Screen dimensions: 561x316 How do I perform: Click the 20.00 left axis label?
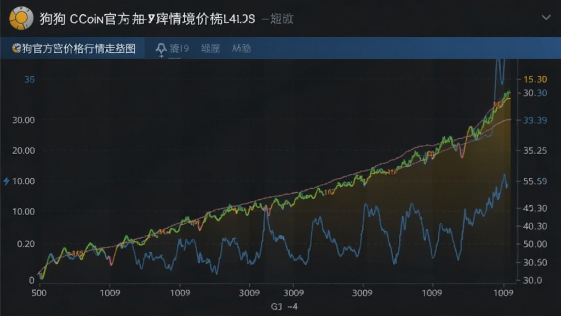tap(24, 150)
